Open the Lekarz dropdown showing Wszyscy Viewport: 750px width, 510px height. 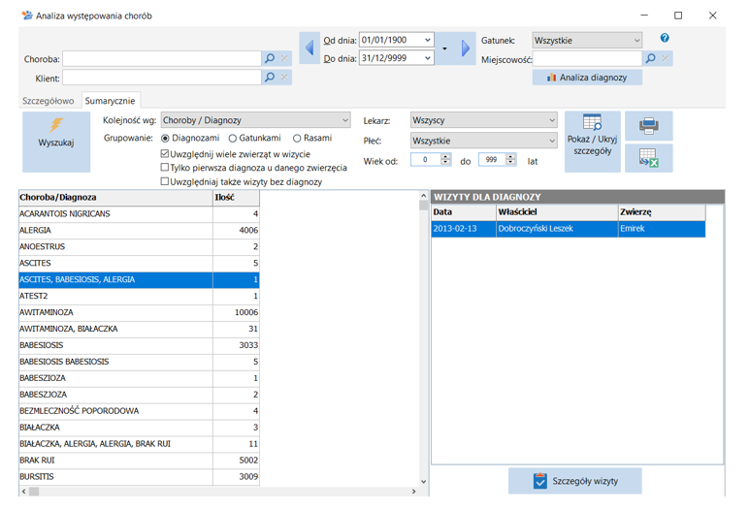(484, 120)
